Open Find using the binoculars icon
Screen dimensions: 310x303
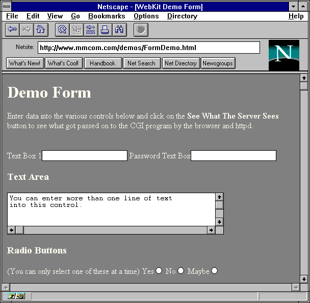[119, 30]
